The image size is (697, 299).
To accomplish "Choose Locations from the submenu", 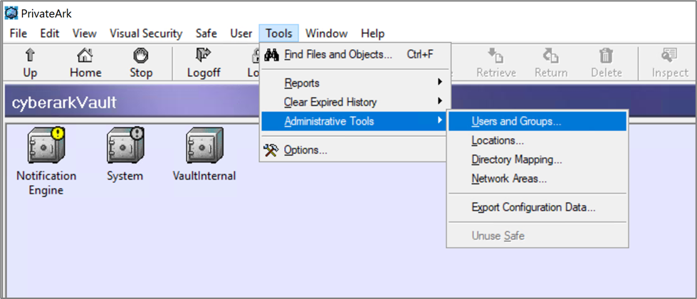I will coord(498,140).
